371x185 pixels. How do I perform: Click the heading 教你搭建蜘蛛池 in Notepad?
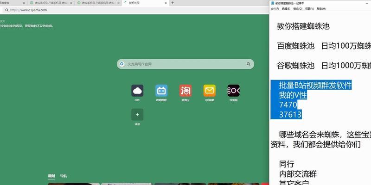pos(303,26)
